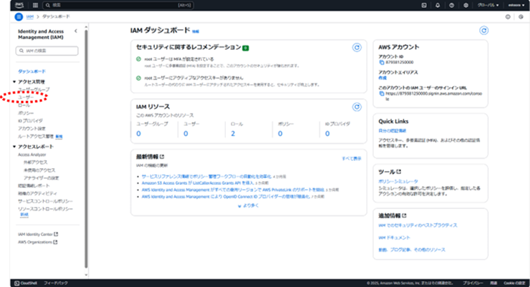
Task: Open IAM でのセキュリティのベストプラクティス link
Action: (418, 225)
